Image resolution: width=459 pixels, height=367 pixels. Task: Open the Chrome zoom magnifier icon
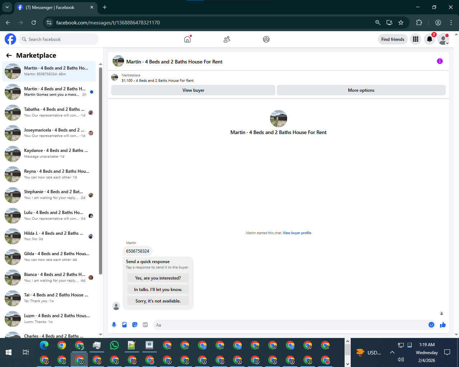coord(378,23)
